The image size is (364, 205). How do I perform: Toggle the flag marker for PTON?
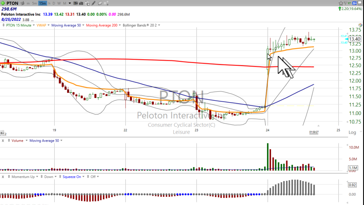point(345,3)
